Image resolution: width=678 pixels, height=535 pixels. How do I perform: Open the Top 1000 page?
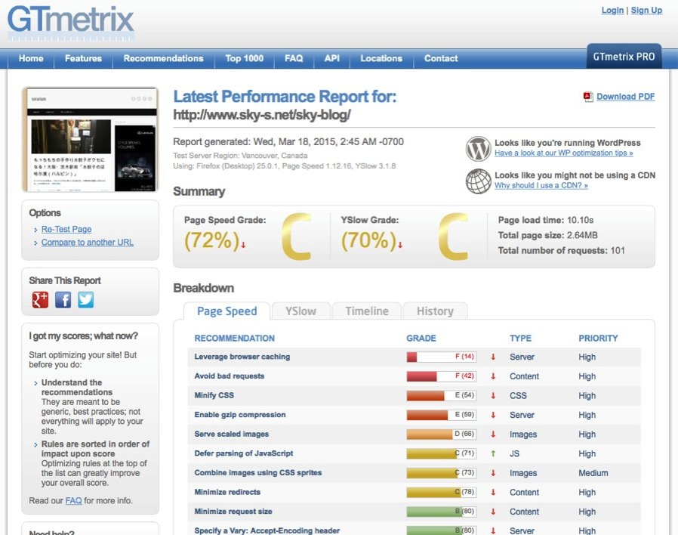coord(245,58)
